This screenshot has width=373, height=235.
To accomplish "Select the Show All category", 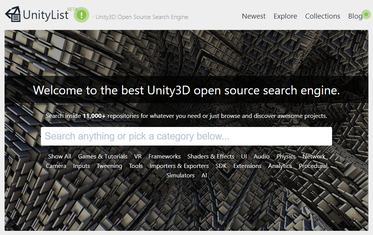I will tap(60, 157).
